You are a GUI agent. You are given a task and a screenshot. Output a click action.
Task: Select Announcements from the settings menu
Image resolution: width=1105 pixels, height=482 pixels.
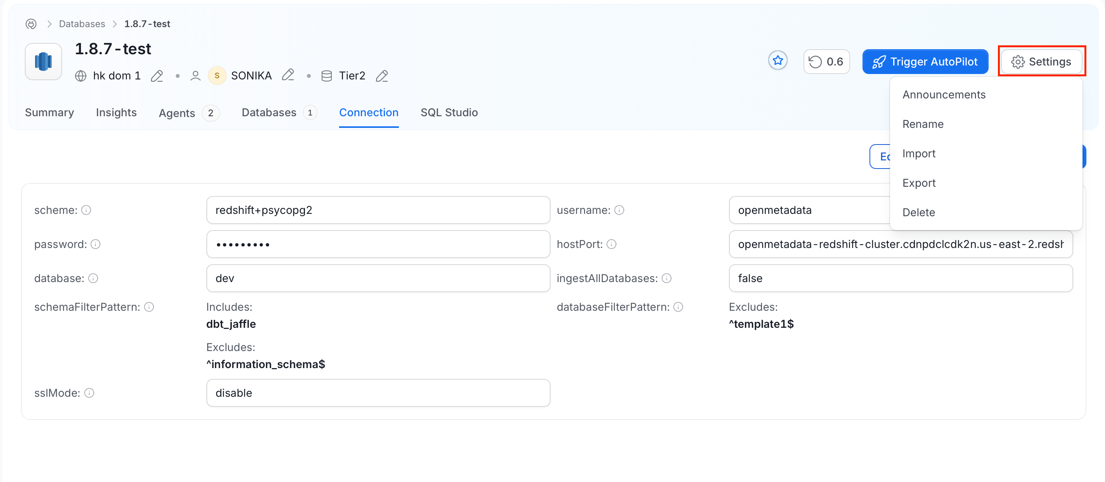click(986, 95)
